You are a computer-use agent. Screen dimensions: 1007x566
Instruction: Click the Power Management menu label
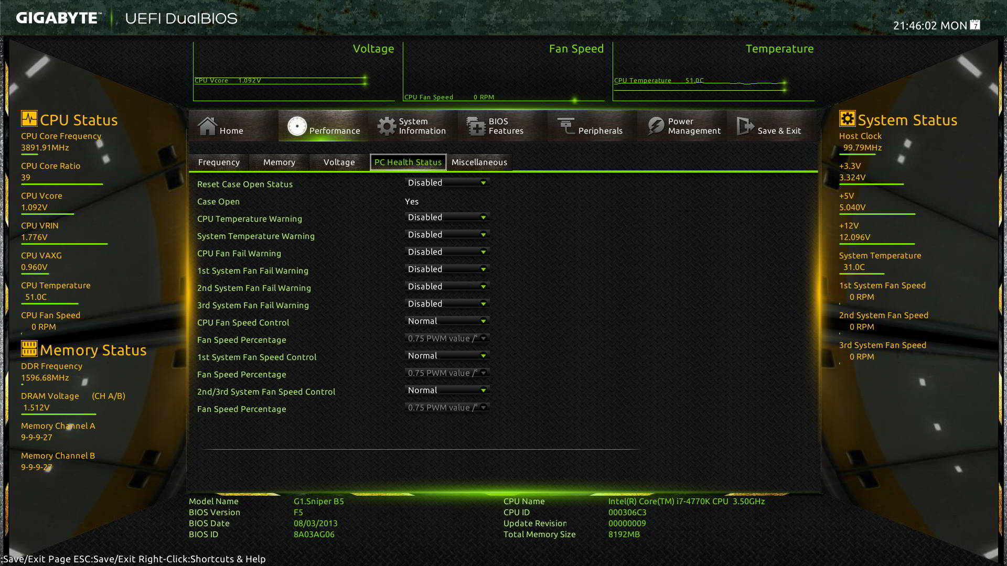coord(694,126)
